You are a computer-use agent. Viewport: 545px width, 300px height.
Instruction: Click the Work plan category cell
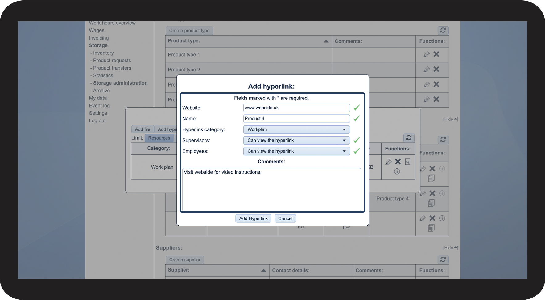(x=162, y=167)
